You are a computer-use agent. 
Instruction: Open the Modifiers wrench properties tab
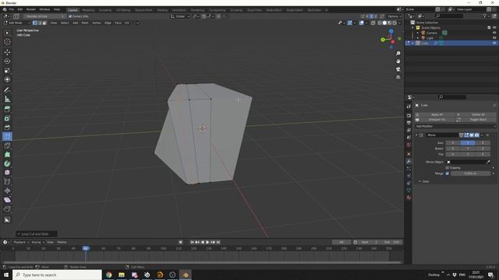coord(409,161)
